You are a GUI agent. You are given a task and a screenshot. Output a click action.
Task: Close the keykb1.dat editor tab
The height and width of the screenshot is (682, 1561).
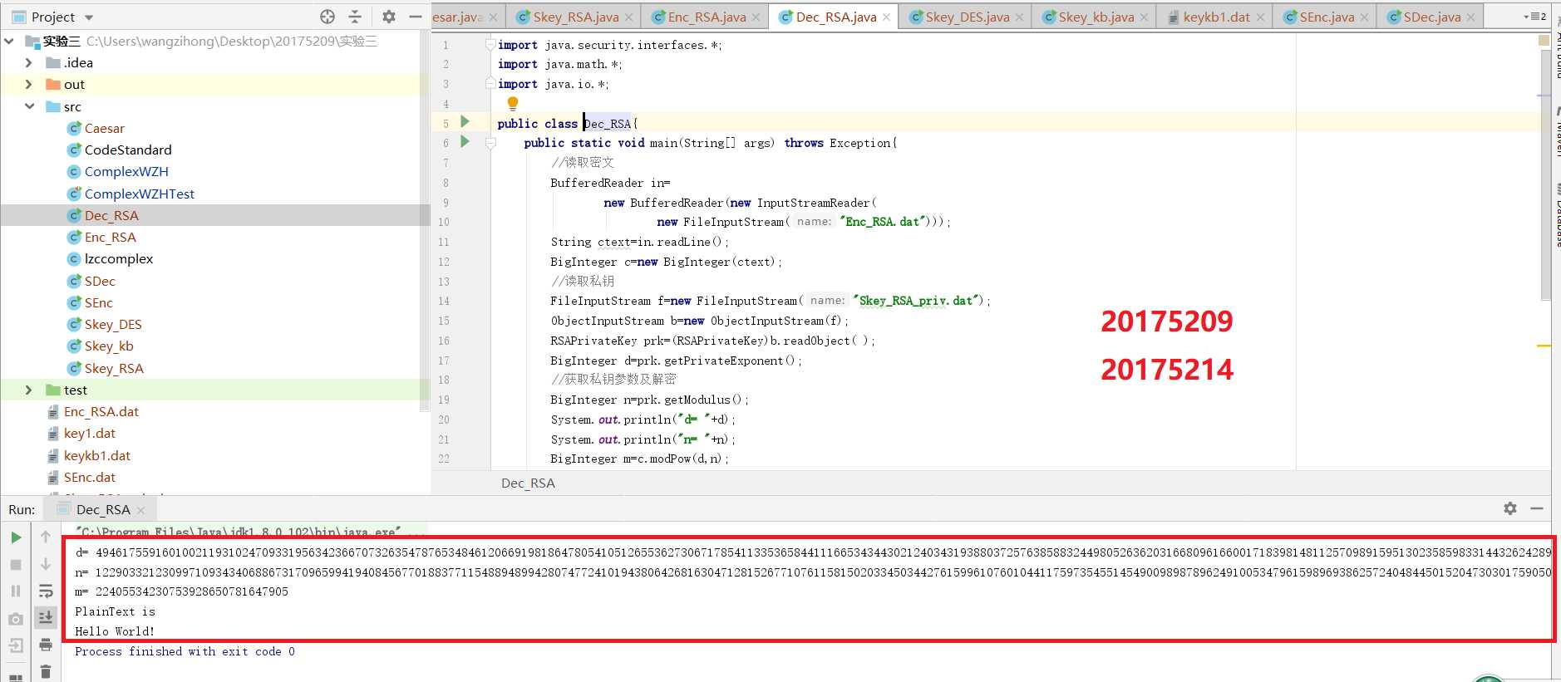[x=1260, y=17]
